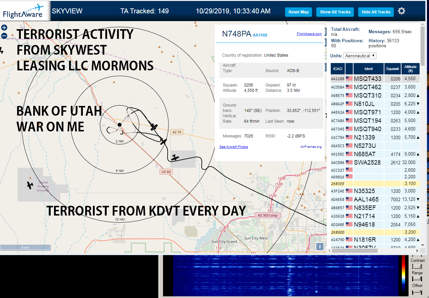This screenshot has height=298, width=429.
Task: Sort table by Altitude column
Action: coord(410,69)
